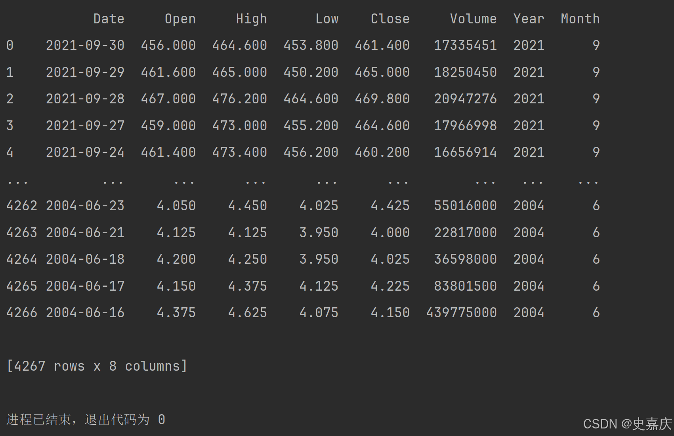Click High value 4.250
The height and width of the screenshot is (436, 674).
pyautogui.click(x=248, y=259)
